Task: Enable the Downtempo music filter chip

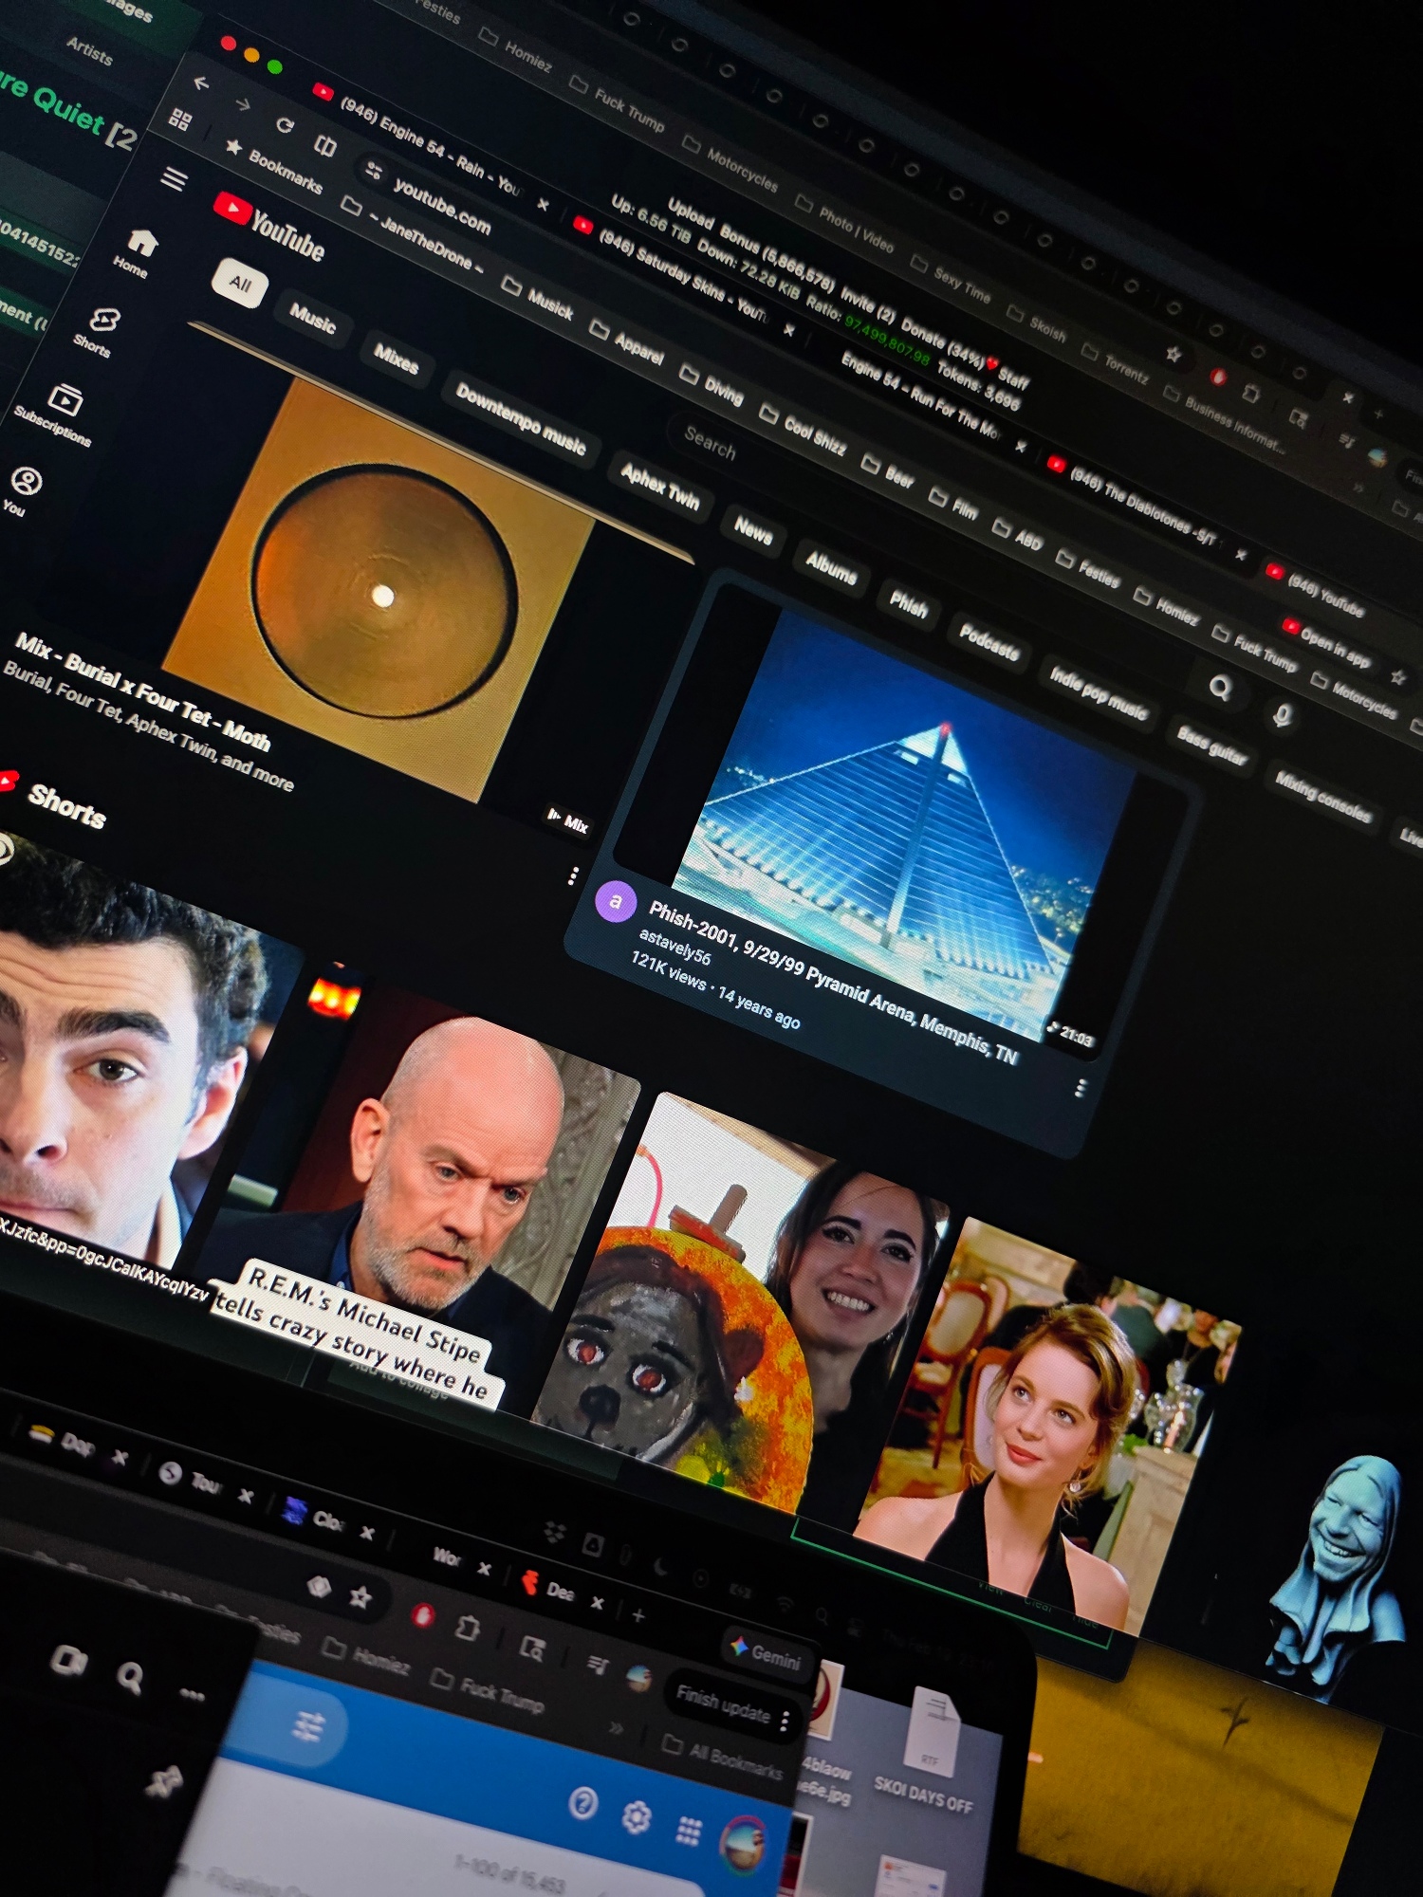Action: point(521,419)
